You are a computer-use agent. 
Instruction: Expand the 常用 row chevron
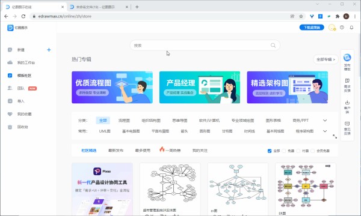coord(325,131)
